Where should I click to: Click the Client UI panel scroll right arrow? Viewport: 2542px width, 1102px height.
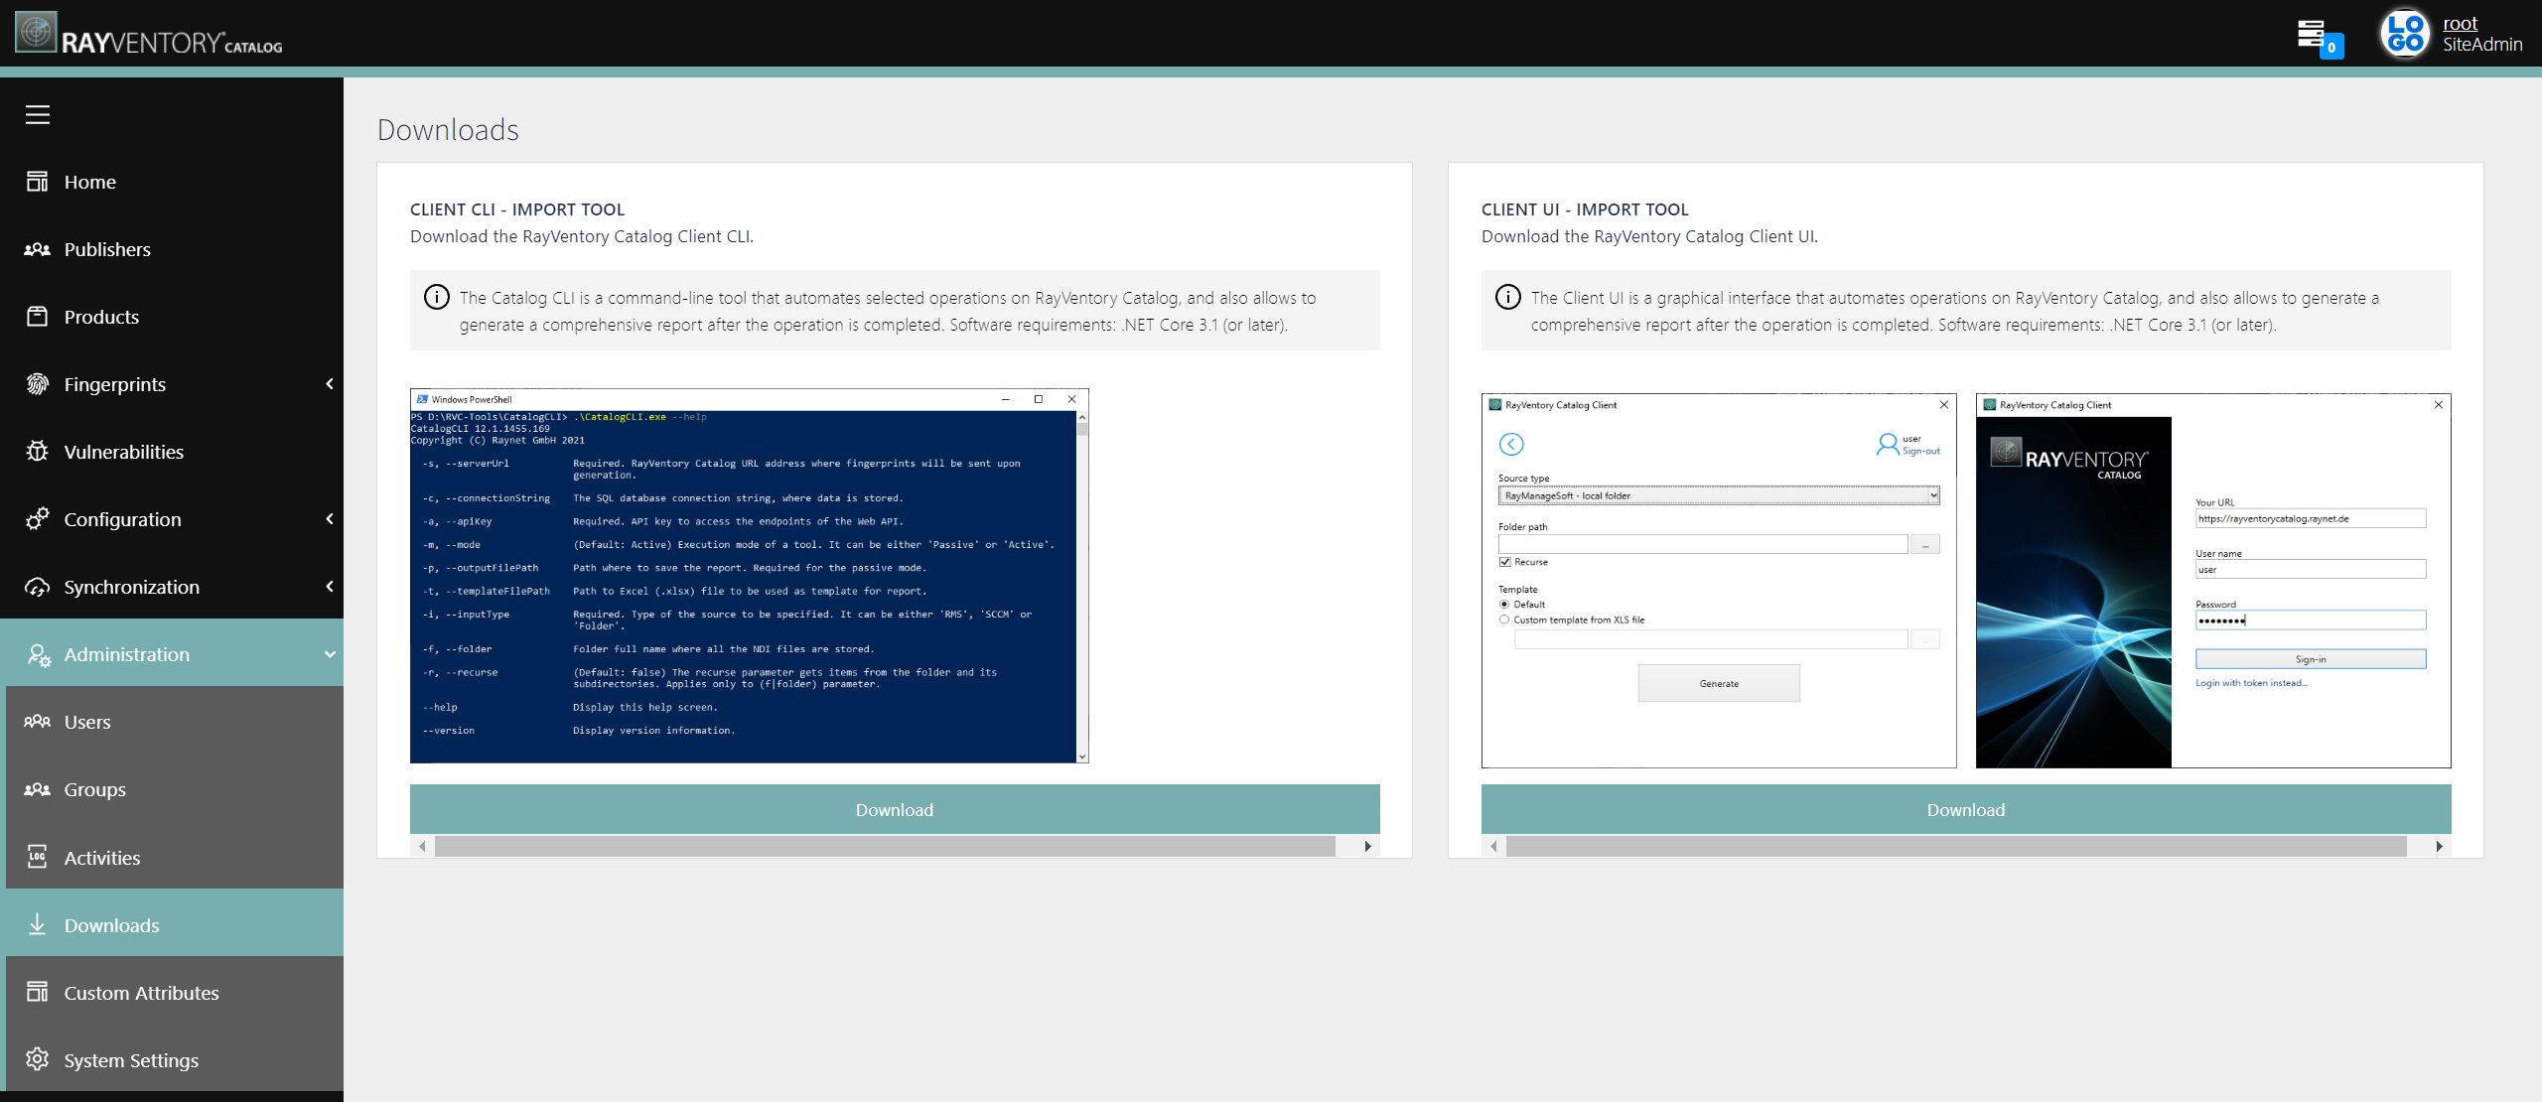tap(2439, 846)
